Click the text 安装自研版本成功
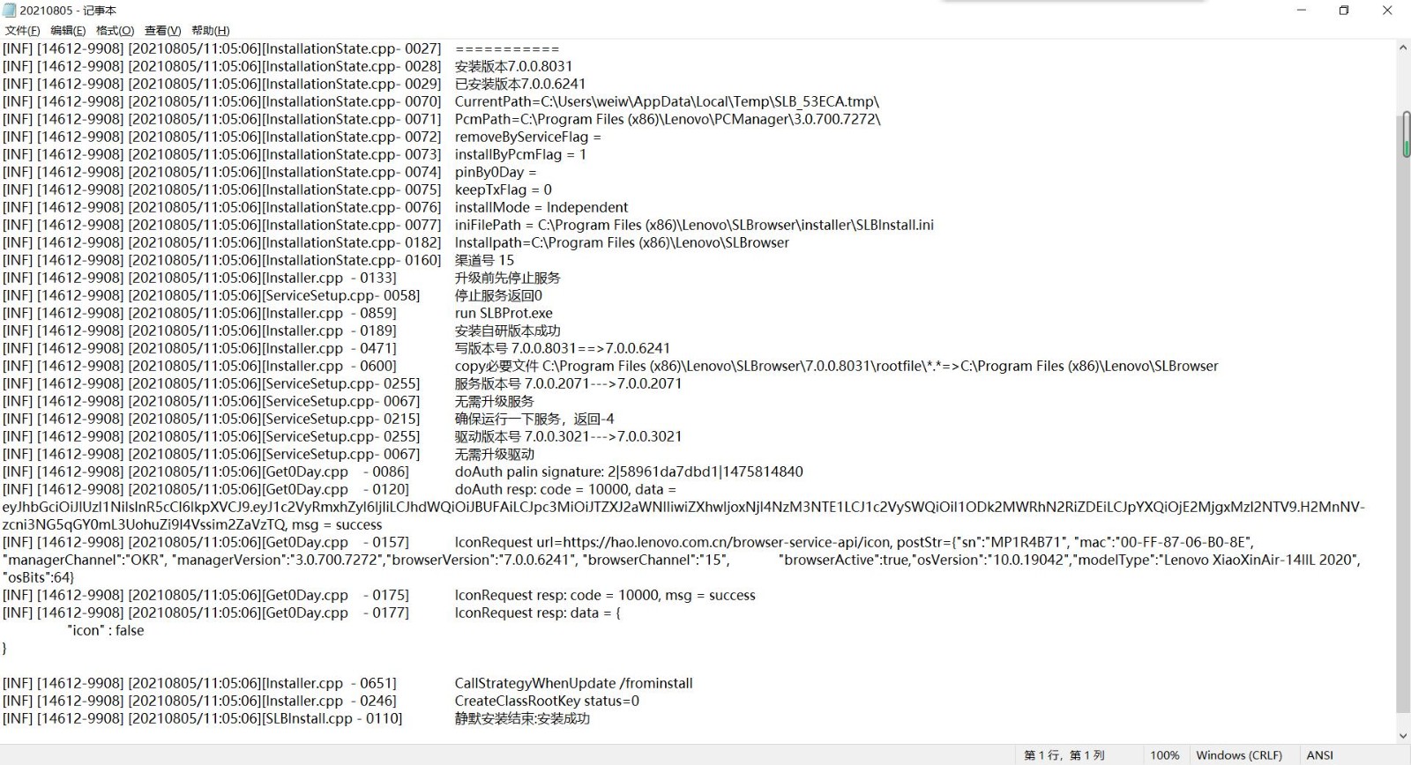Viewport: 1411px width, 765px height. (507, 331)
